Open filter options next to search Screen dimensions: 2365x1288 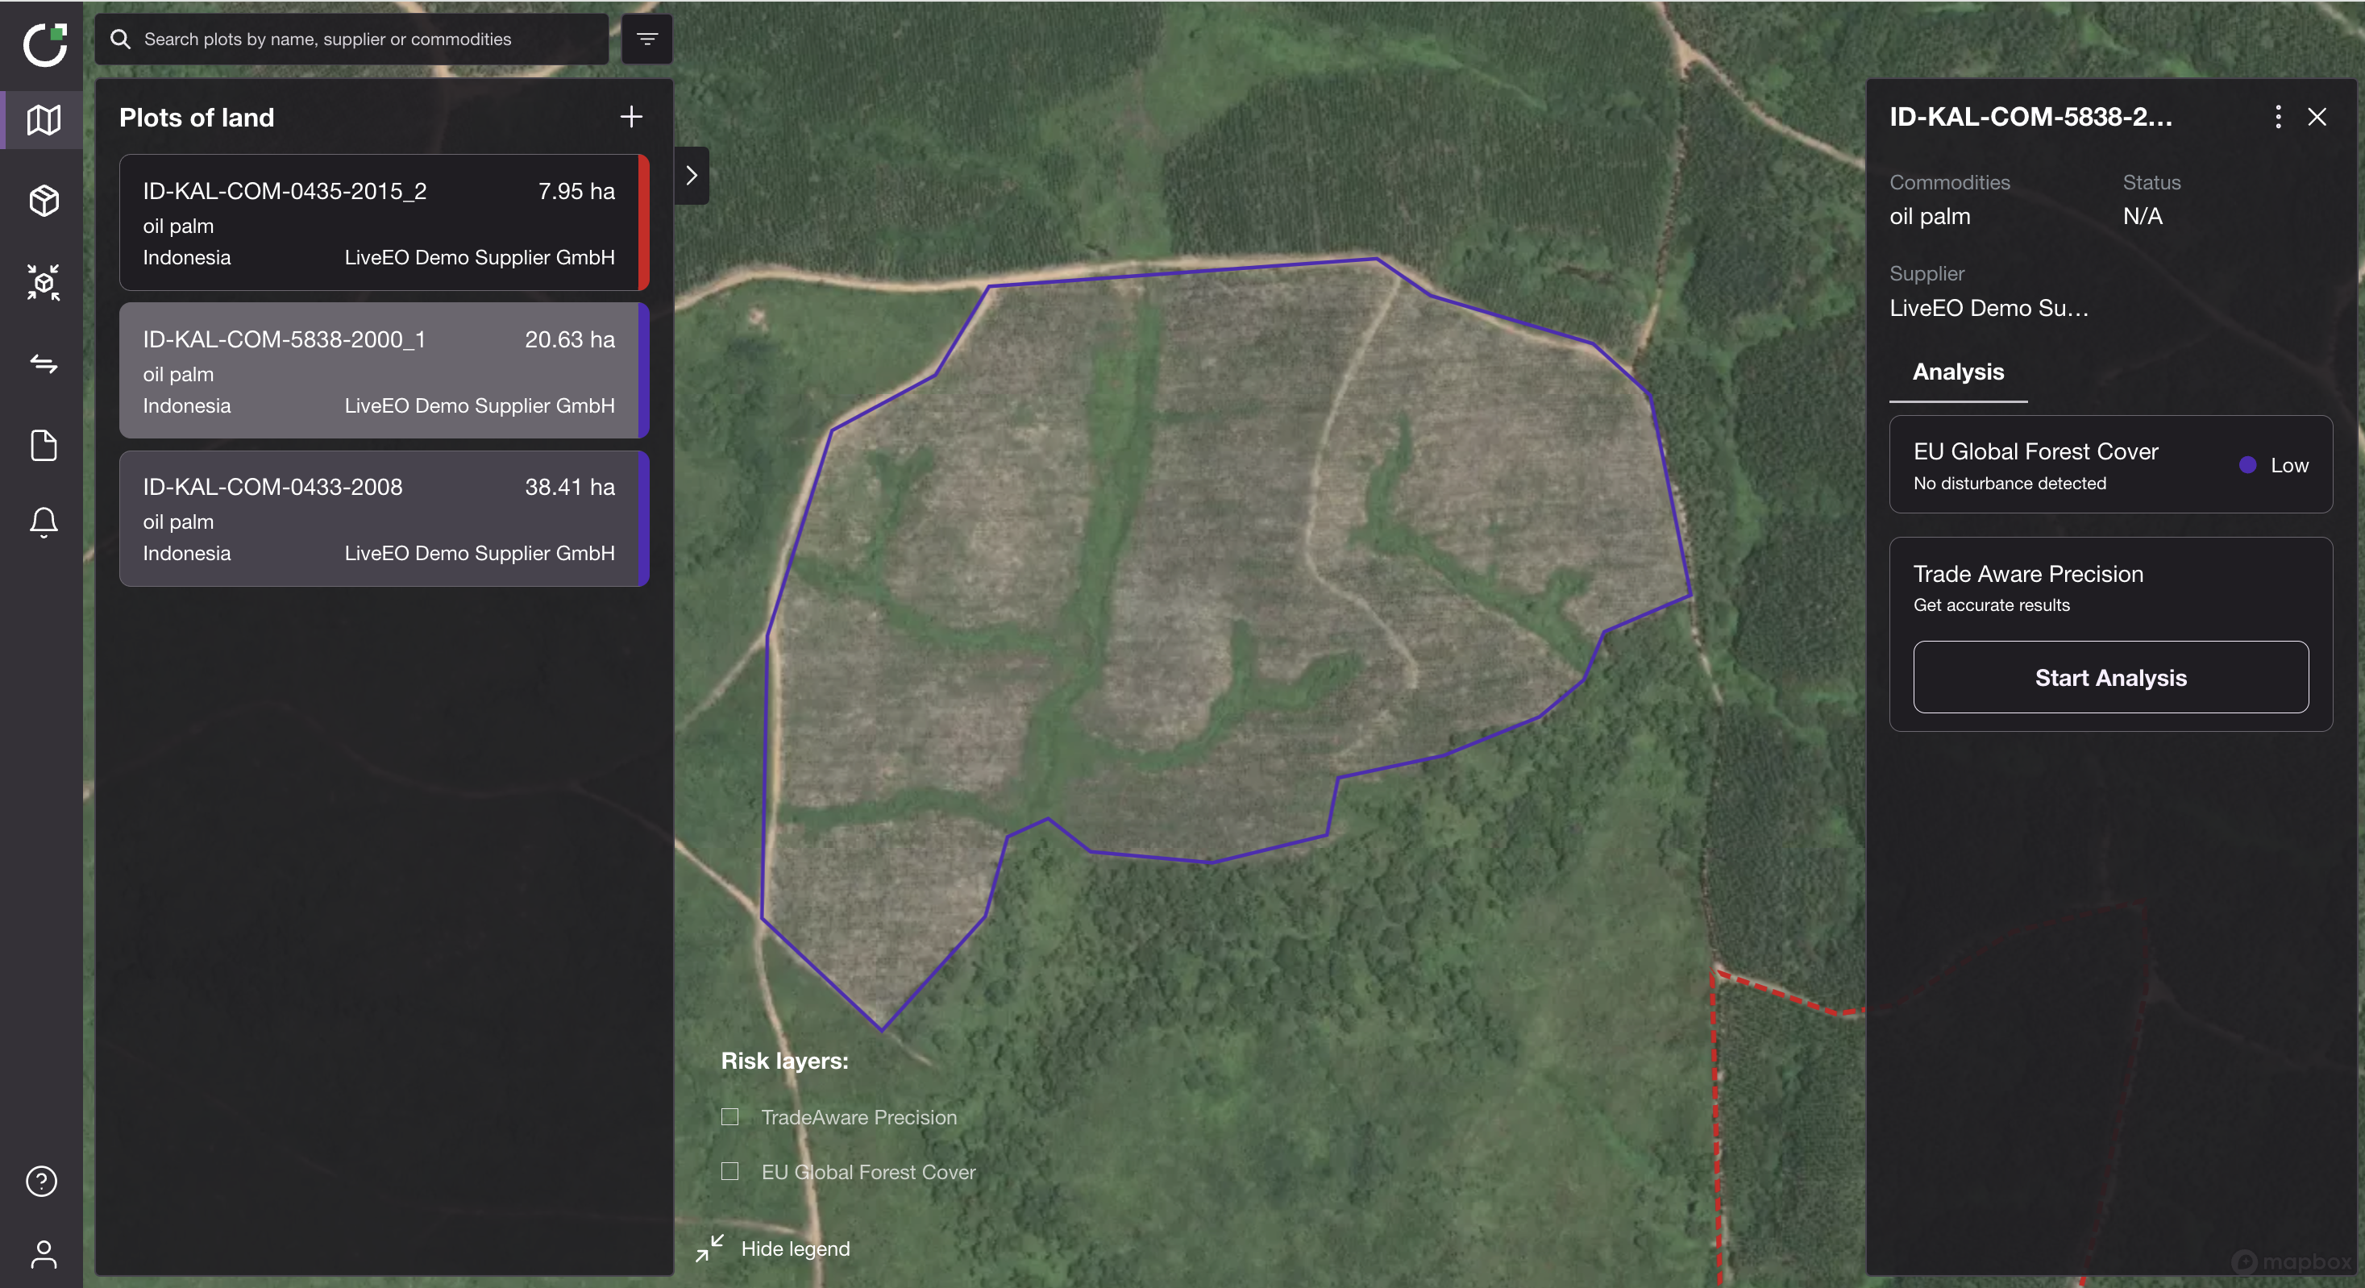tap(647, 39)
